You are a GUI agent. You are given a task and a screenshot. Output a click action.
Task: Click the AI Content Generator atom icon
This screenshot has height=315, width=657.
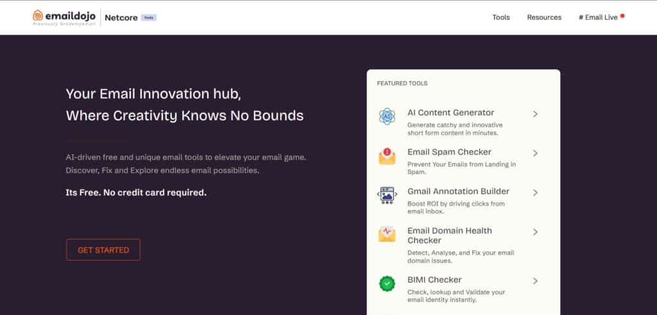click(387, 117)
